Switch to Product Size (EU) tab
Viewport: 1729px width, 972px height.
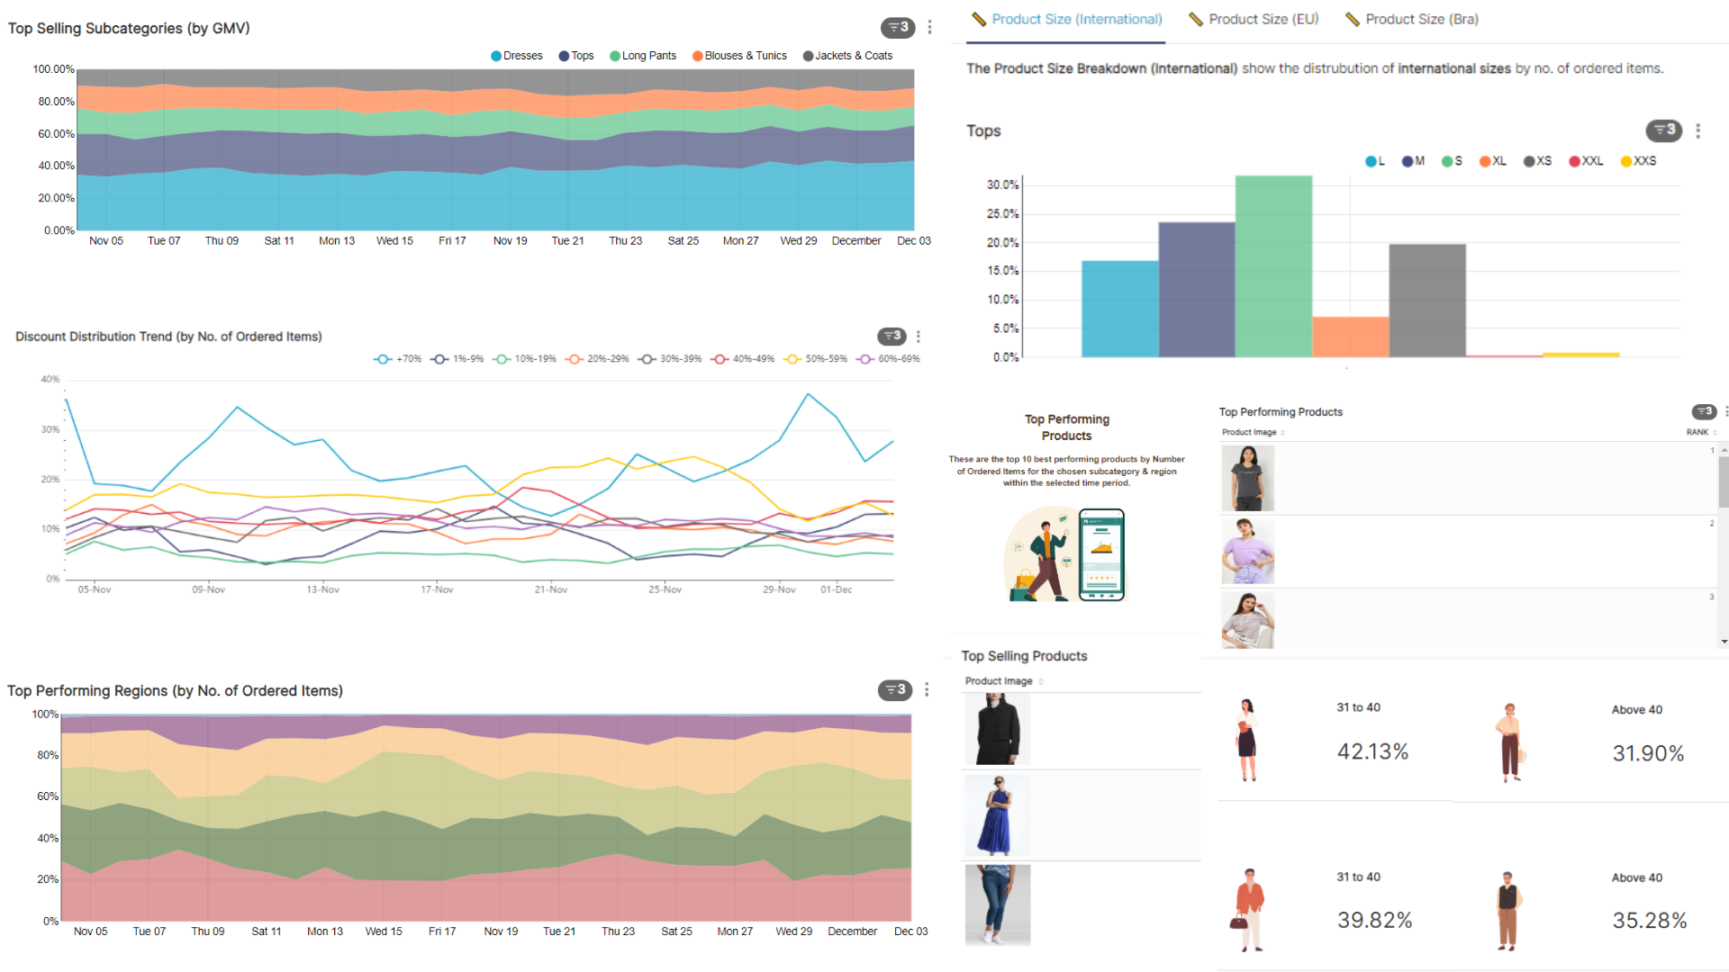click(x=1254, y=19)
